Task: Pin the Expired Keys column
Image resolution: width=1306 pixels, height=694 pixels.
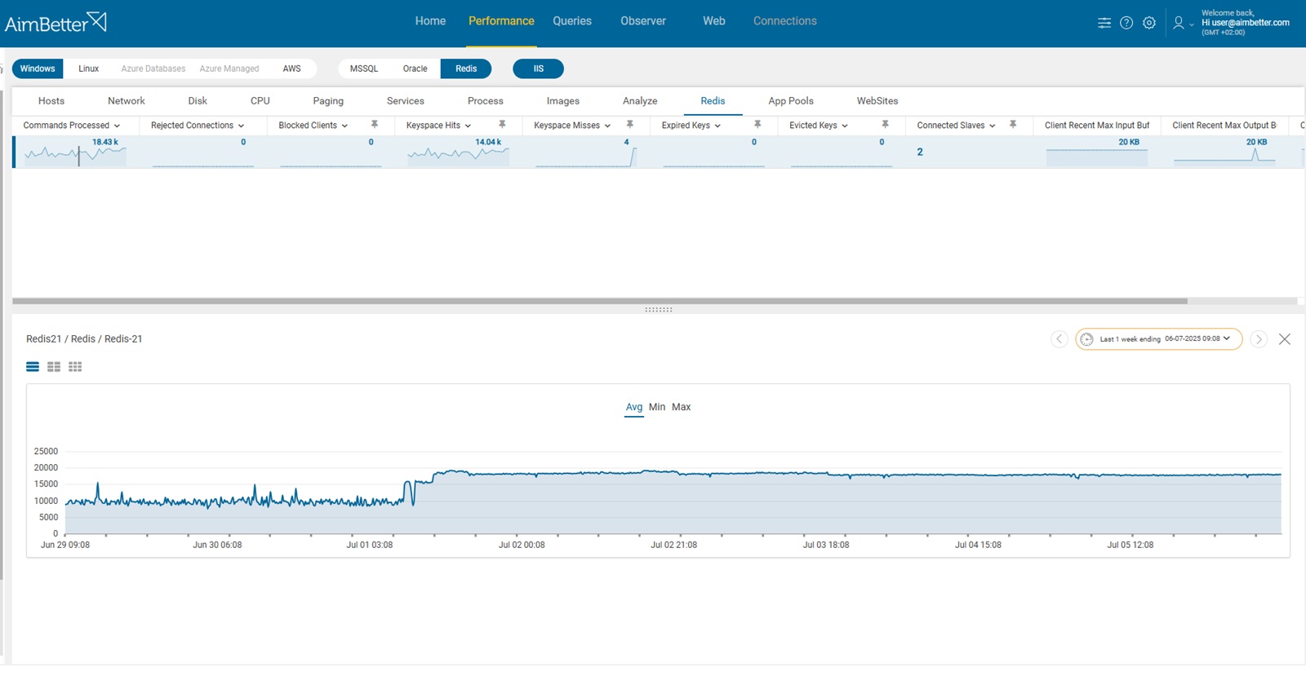Action: (x=757, y=125)
